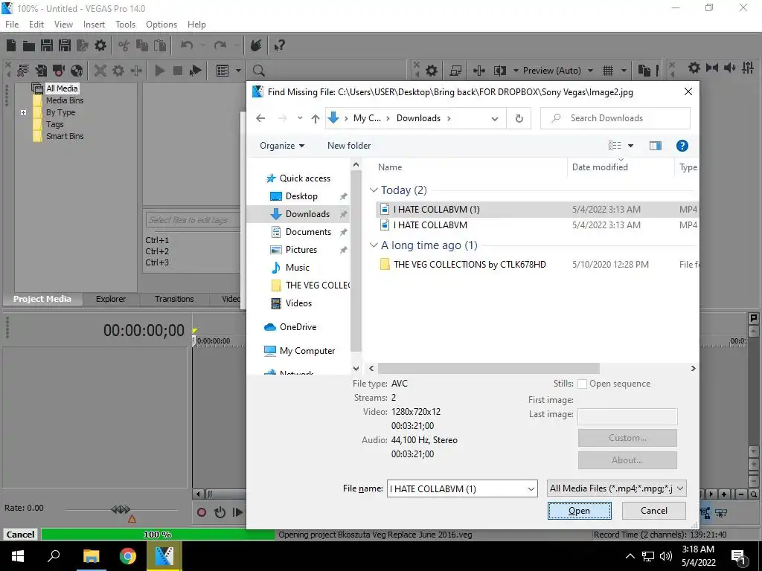Toggle the preview pane icon
This screenshot has width=762, height=571.
(655, 146)
